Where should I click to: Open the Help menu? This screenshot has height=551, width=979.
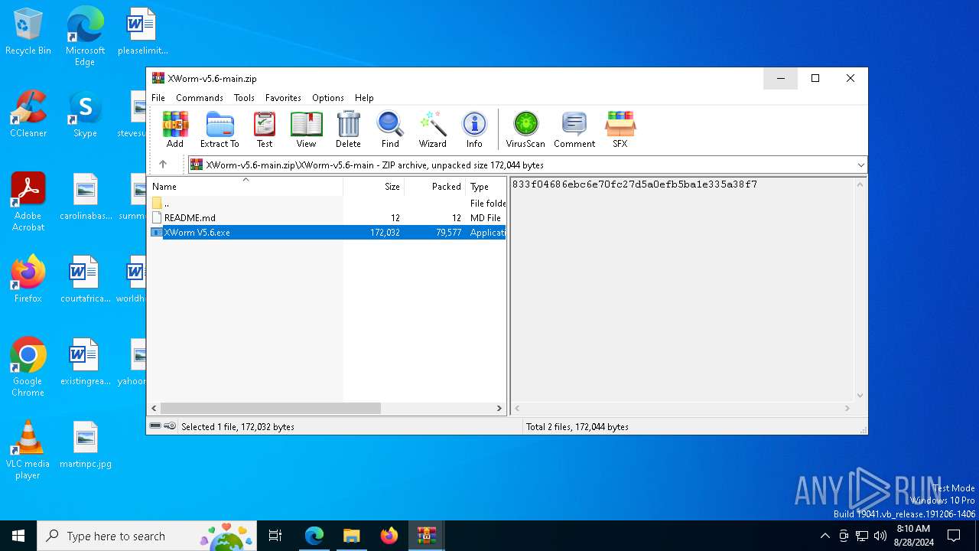click(364, 98)
